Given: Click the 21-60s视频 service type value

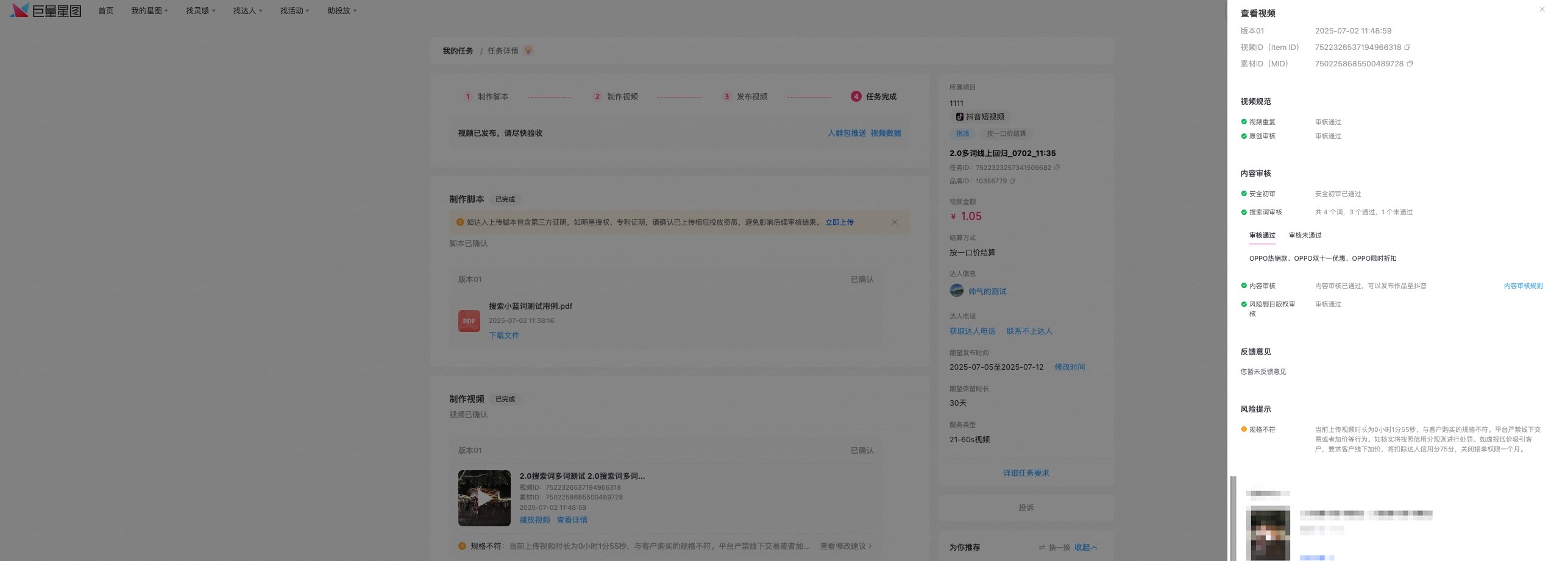Looking at the screenshot, I should click(x=970, y=440).
